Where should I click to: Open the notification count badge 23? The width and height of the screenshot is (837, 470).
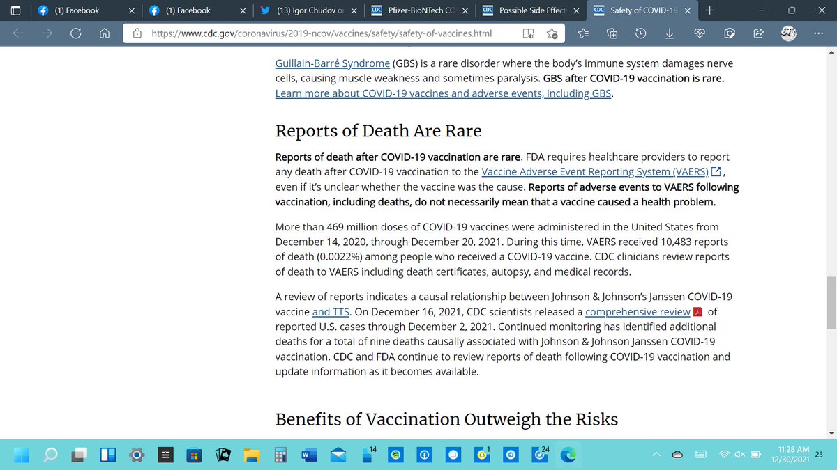click(x=819, y=455)
